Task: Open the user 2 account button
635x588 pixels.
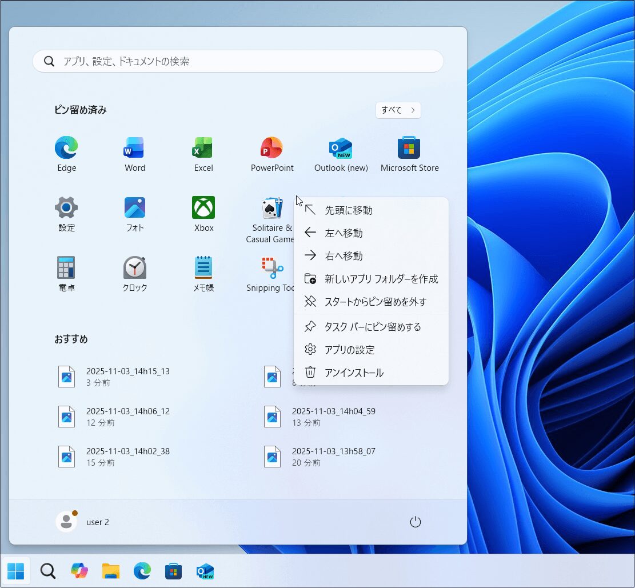Action: [x=83, y=522]
